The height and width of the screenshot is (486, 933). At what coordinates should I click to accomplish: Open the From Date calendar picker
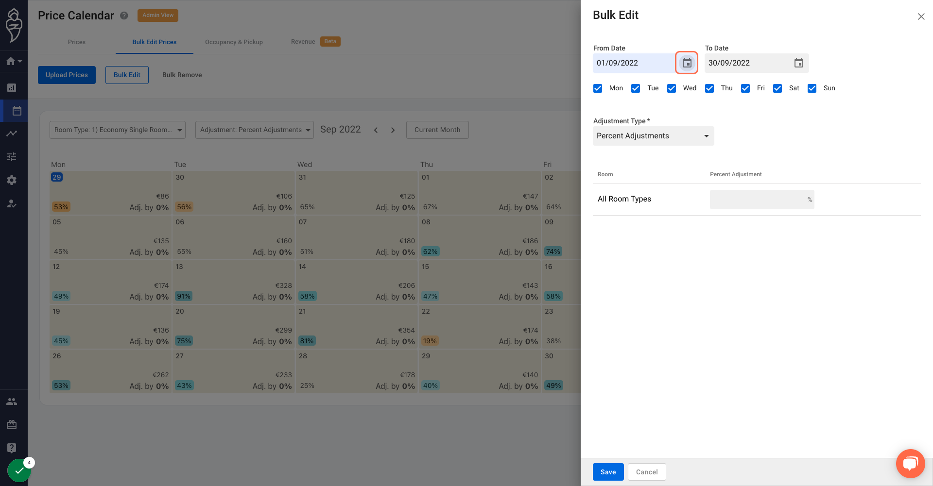click(687, 63)
